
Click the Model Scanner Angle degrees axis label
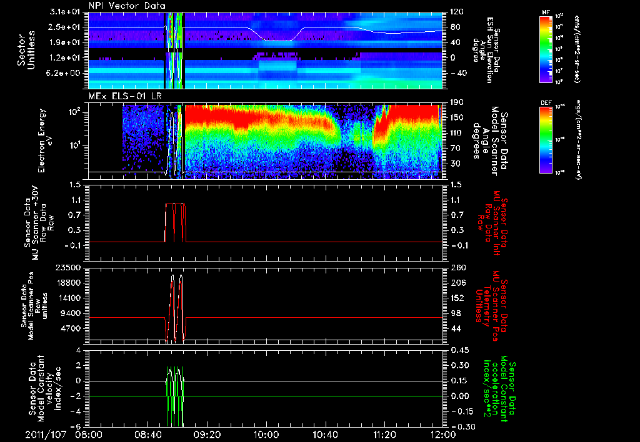tap(490, 141)
